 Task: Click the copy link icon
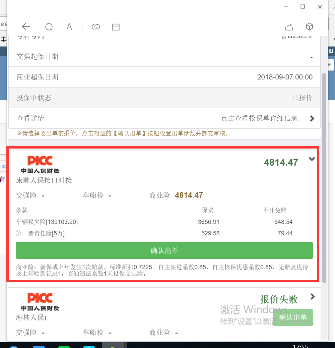point(96,27)
